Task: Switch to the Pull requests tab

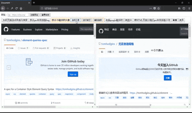Action: pos(41,48)
